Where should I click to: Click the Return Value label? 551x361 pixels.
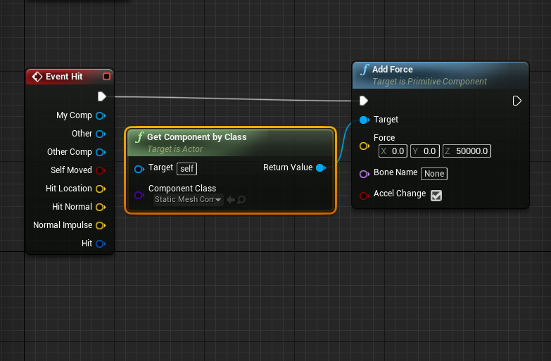[288, 167]
